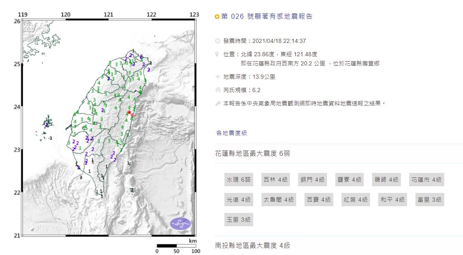
Task: Click the orange bullet icon before the report title
Action: coord(216,17)
